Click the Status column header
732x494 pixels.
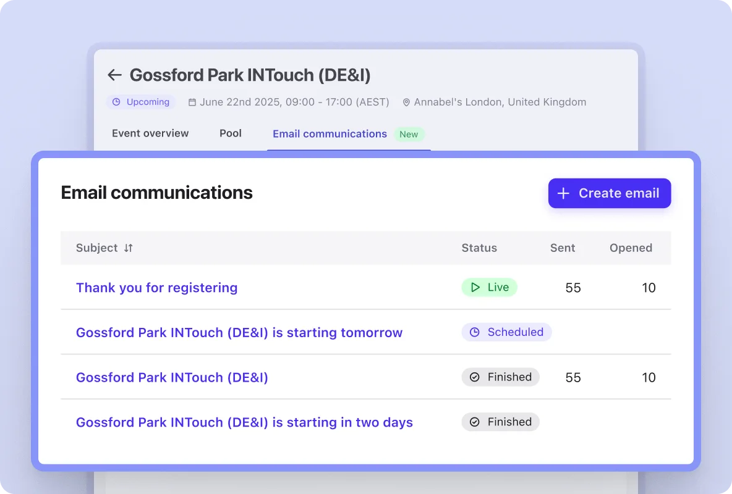click(479, 248)
